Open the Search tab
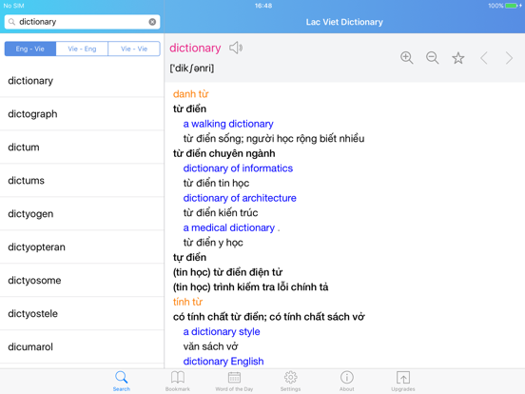This screenshot has width=525, height=394. point(121,381)
